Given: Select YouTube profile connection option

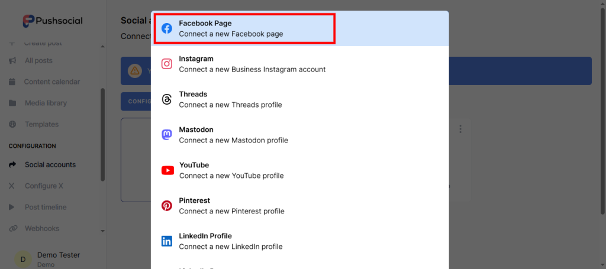Looking at the screenshot, I should click(x=300, y=170).
